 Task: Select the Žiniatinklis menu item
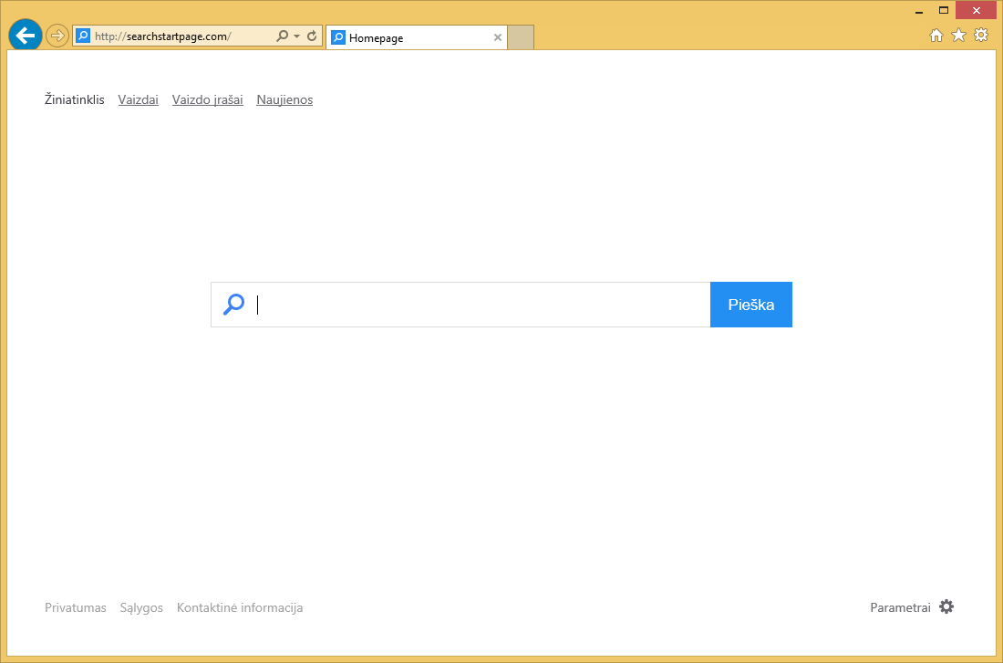[73, 99]
